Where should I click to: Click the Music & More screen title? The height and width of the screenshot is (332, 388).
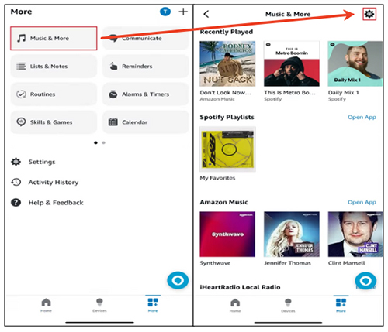288,14
